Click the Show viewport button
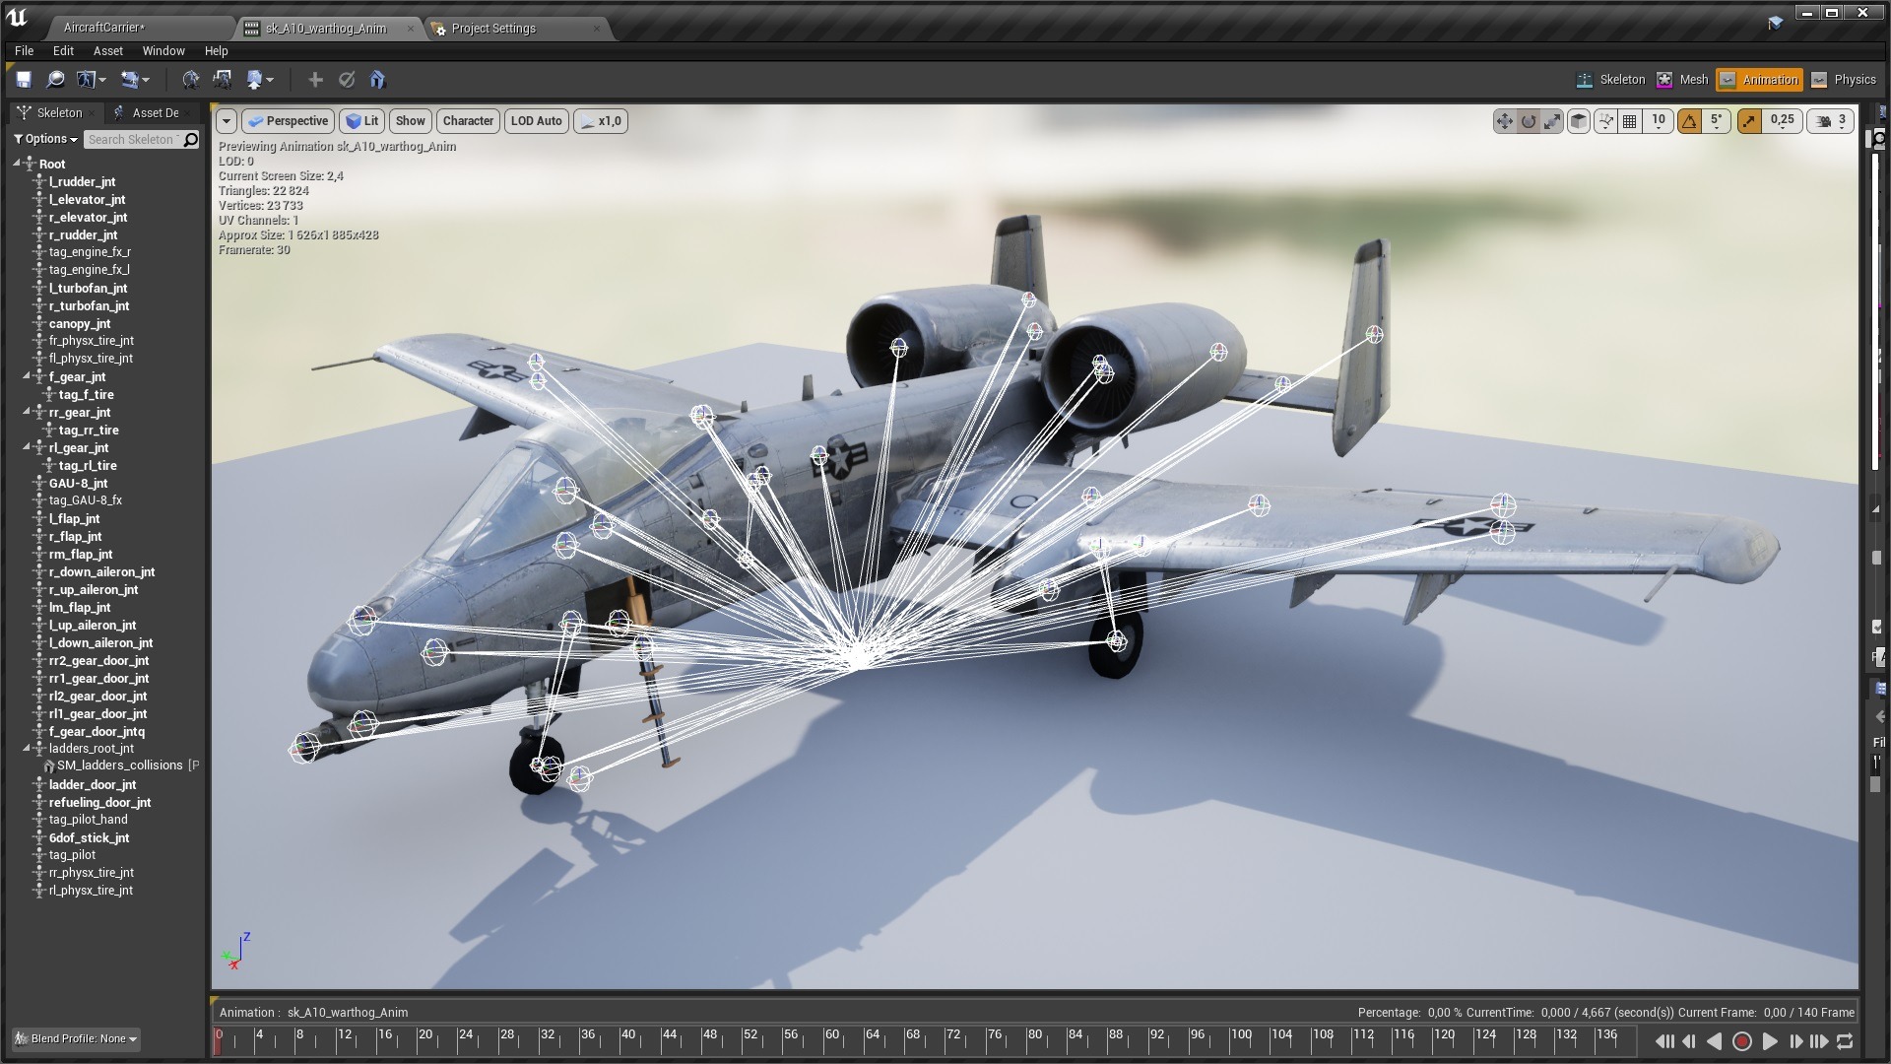 [x=411, y=121]
